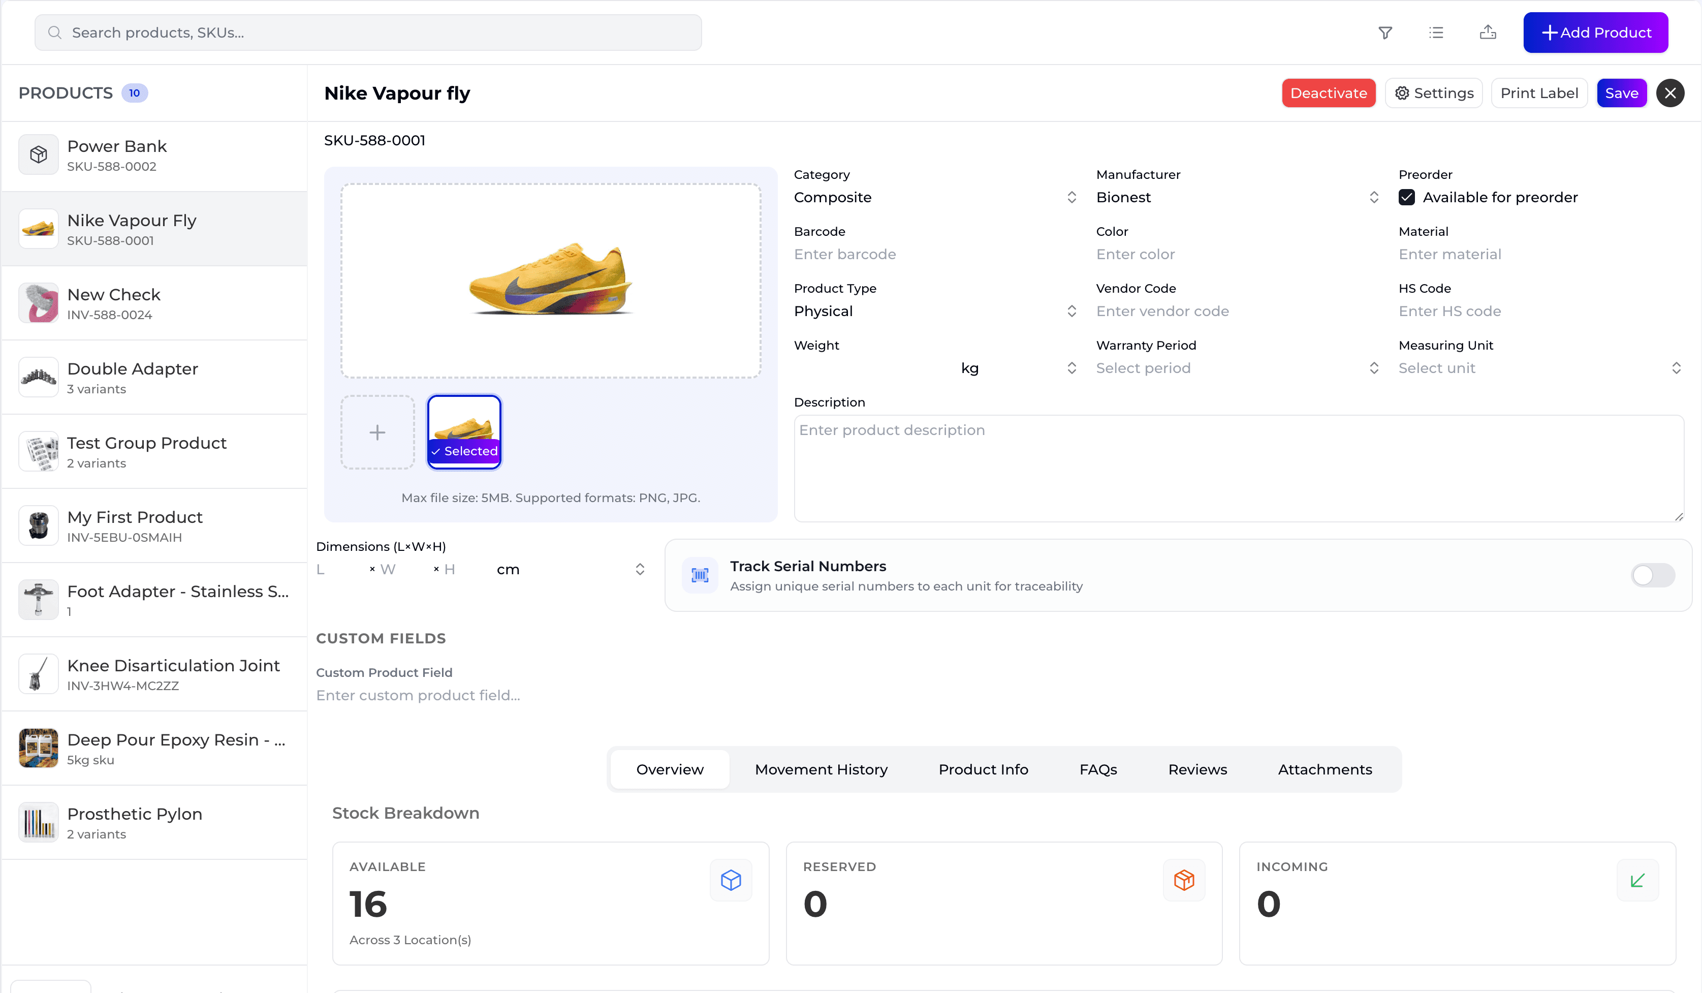
Task: Enable Track Serial Numbers toggle
Action: (1653, 576)
